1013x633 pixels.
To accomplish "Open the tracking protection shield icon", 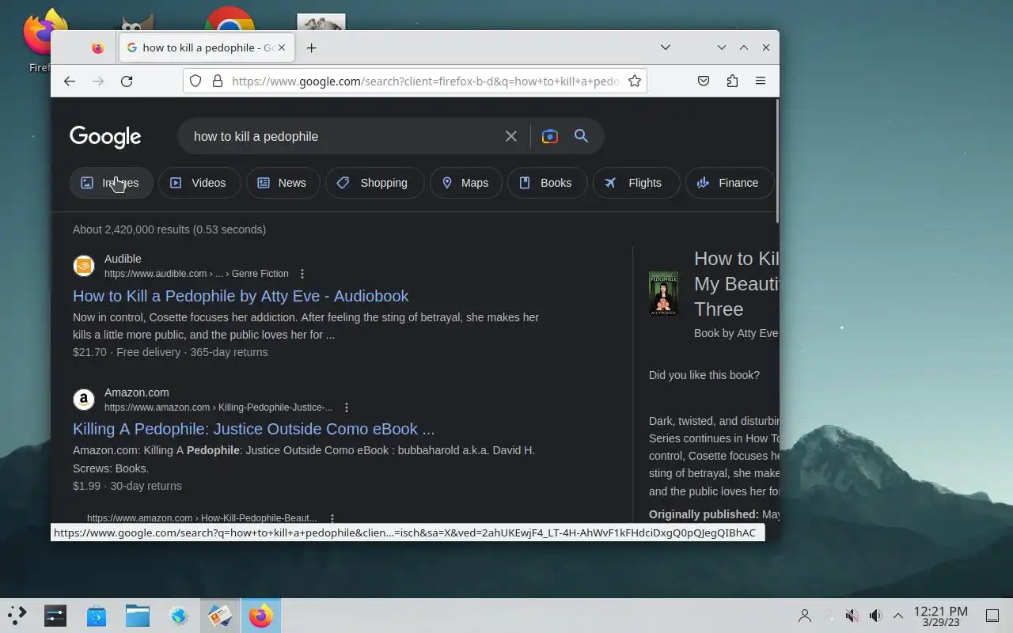I will pos(195,81).
